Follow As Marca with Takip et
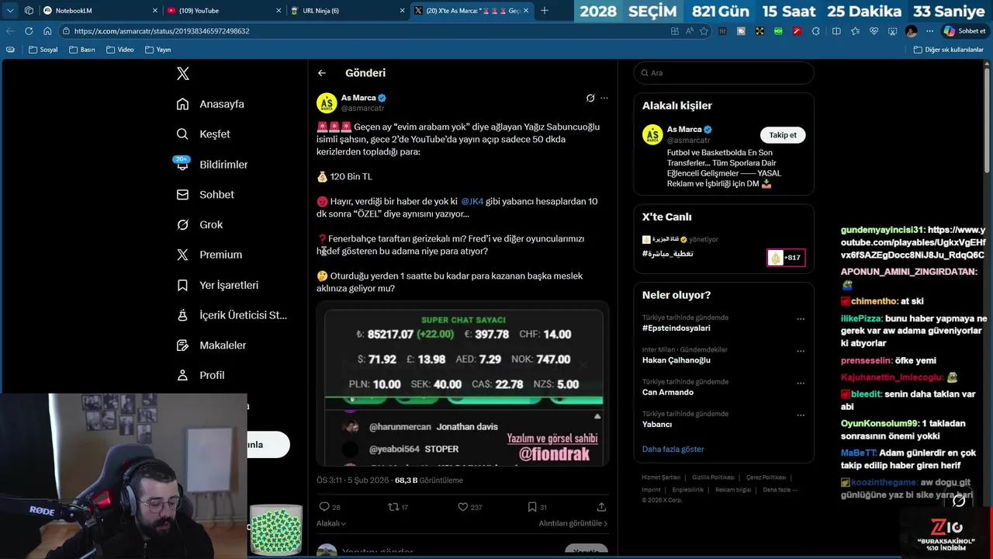This screenshot has height=559, width=993. [x=783, y=135]
